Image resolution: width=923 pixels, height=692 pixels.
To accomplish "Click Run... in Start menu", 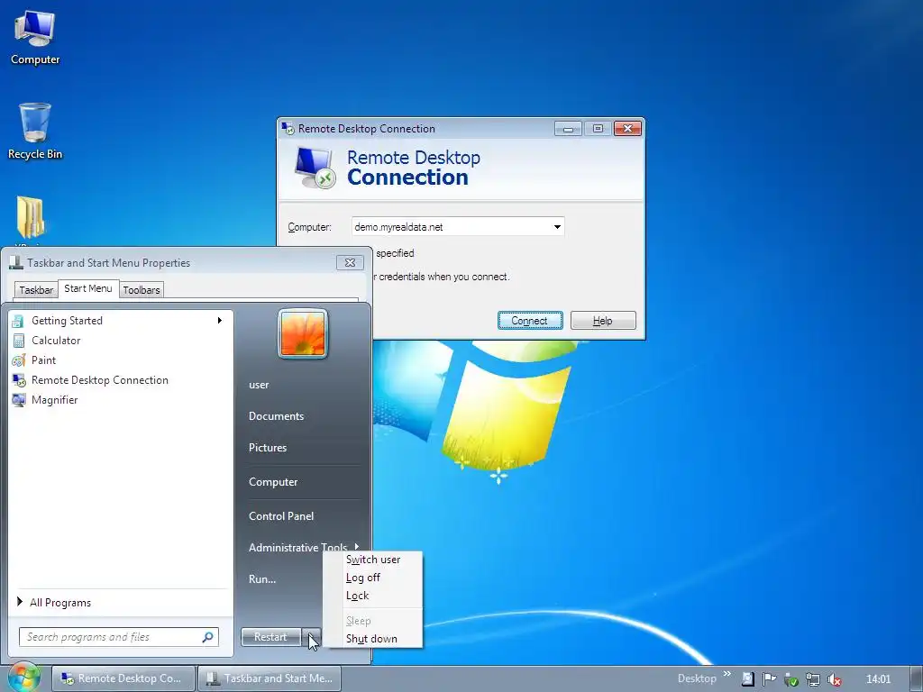I will 262,579.
